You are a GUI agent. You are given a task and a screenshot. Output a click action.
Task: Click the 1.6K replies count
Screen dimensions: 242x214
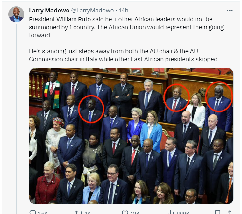pos(43,213)
